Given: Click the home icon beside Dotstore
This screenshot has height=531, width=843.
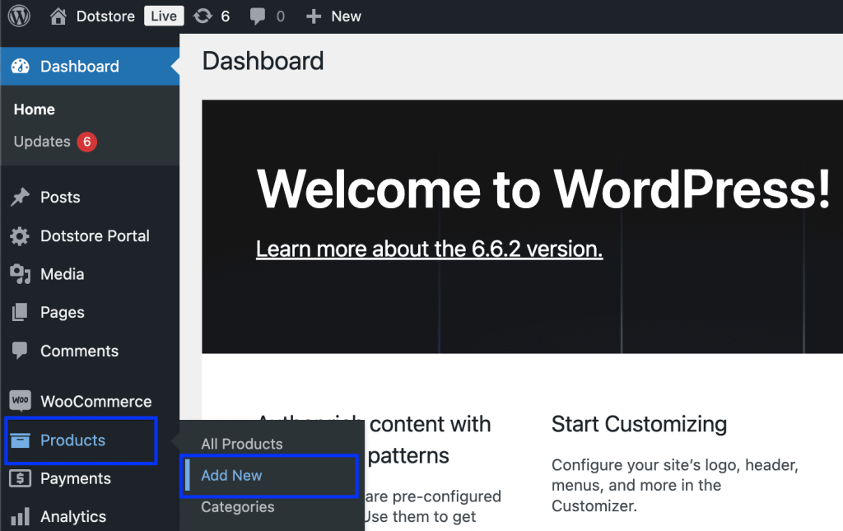Looking at the screenshot, I should pos(58,16).
